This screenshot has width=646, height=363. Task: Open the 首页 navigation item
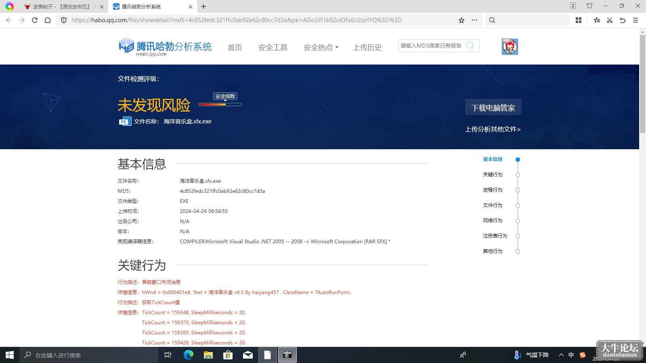pyautogui.click(x=235, y=47)
